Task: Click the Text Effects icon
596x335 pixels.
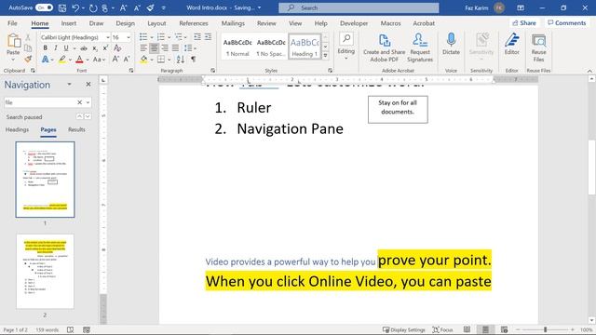Action: [x=46, y=60]
